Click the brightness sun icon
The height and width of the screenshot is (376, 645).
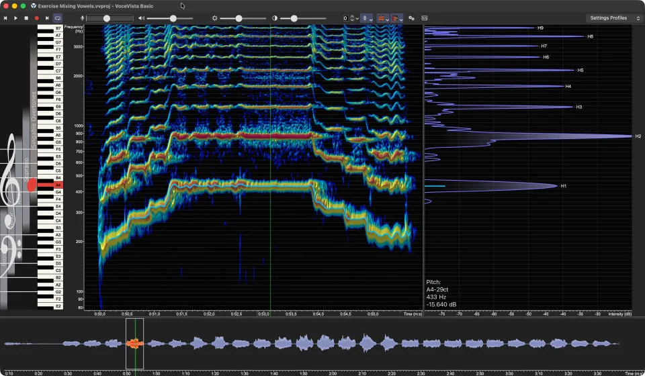tap(214, 18)
